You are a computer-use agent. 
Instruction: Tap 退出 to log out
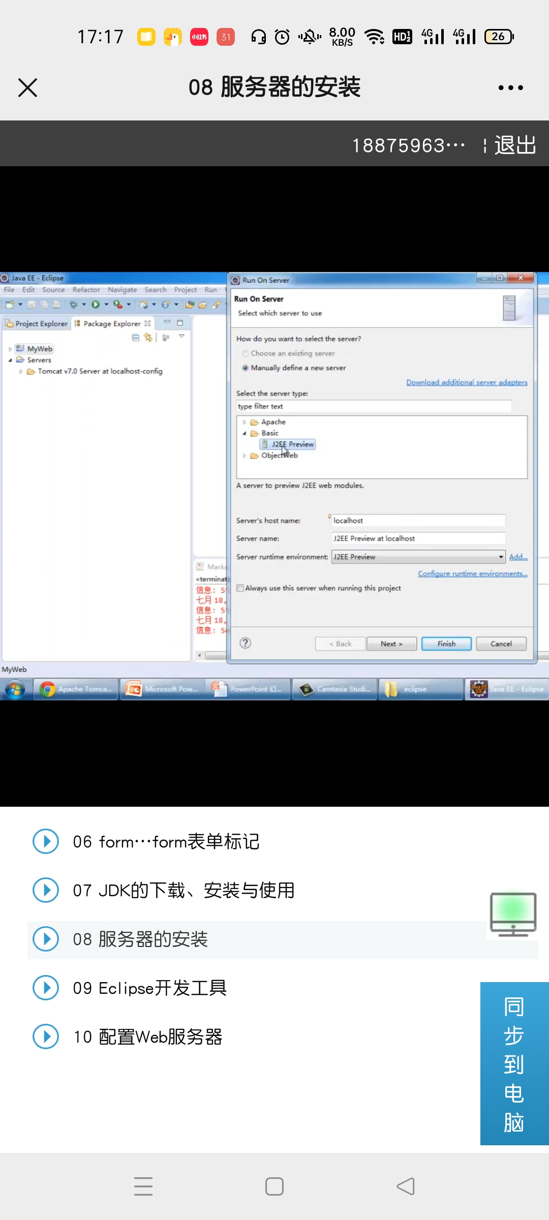[x=515, y=145]
